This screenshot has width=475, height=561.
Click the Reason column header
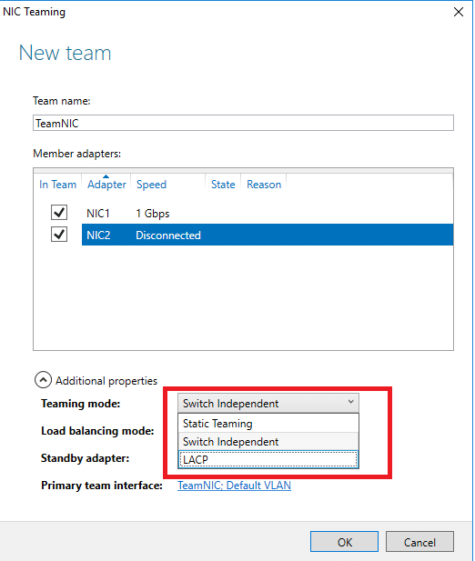pos(264,185)
